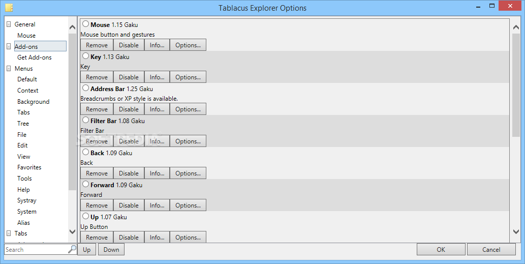Remove the Mouse add-on
The height and width of the screenshot is (264, 525).
click(x=97, y=45)
